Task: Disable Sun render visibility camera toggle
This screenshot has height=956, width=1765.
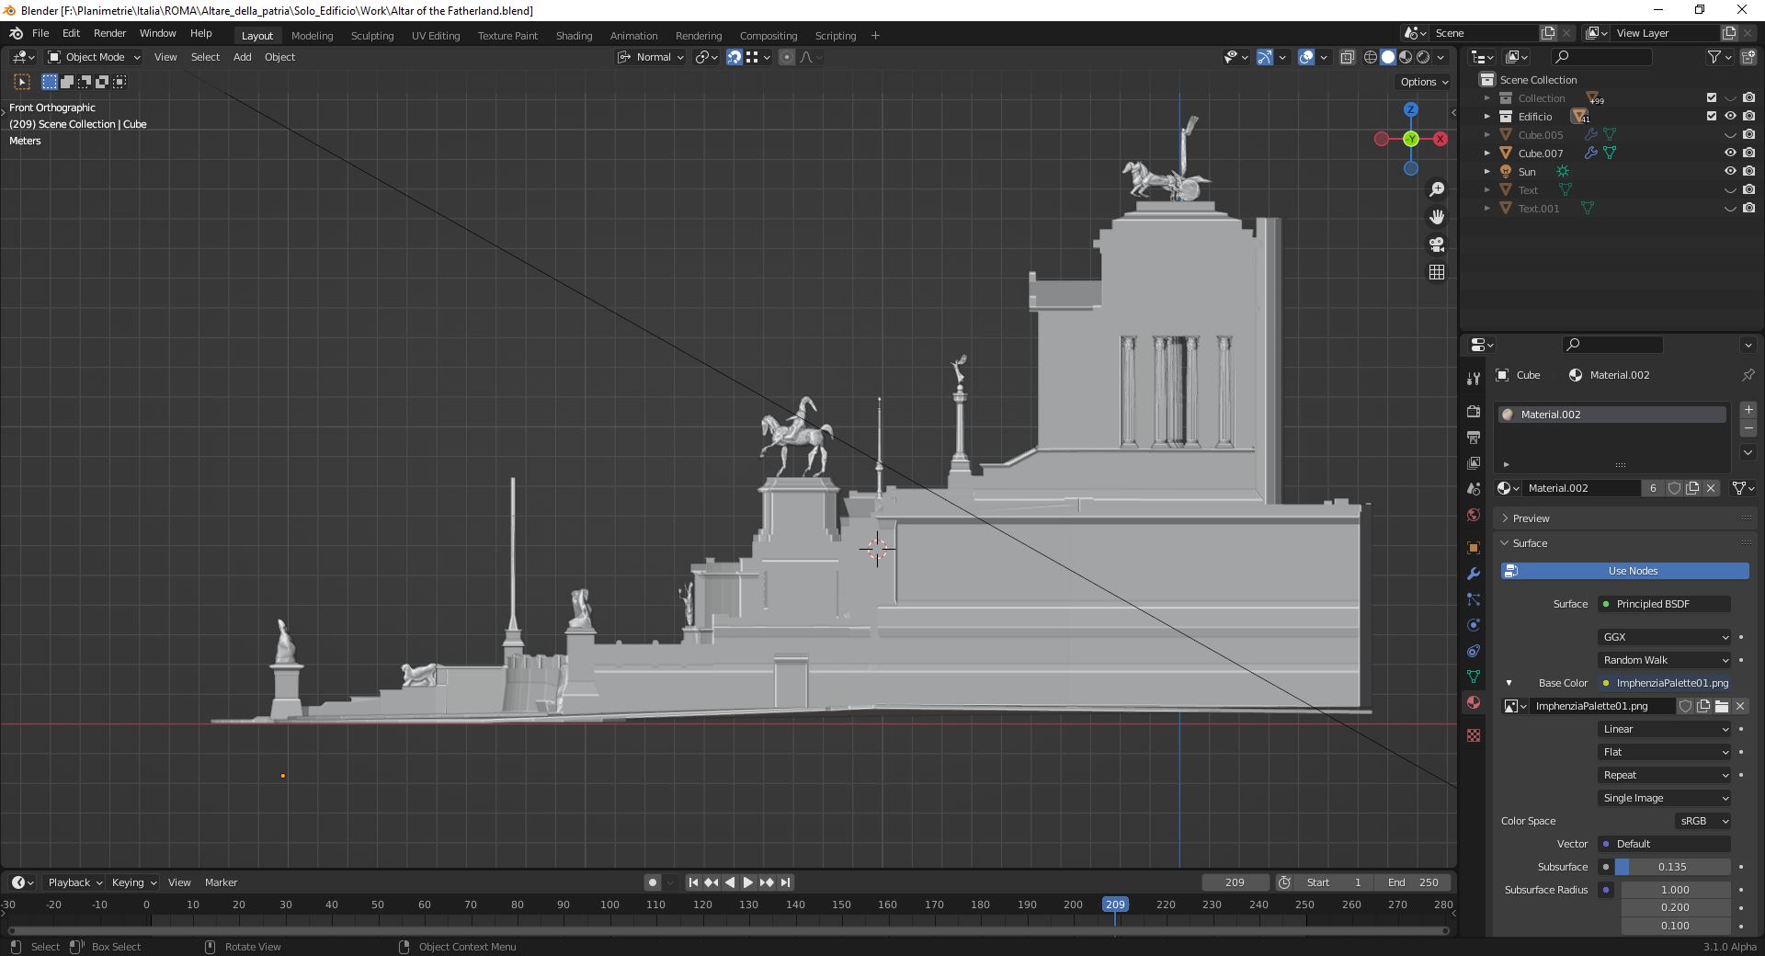Action: [x=1750, y=171]
